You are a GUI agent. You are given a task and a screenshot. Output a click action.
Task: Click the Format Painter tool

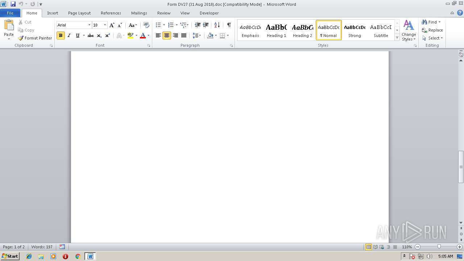(35, 38)
